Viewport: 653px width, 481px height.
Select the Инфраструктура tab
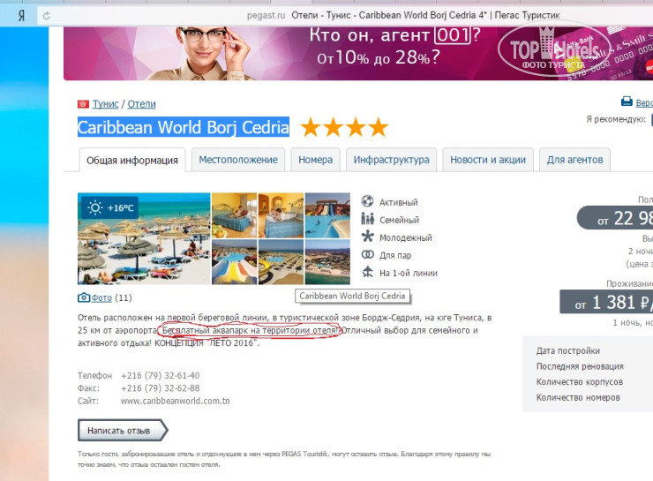pos(391,160)
